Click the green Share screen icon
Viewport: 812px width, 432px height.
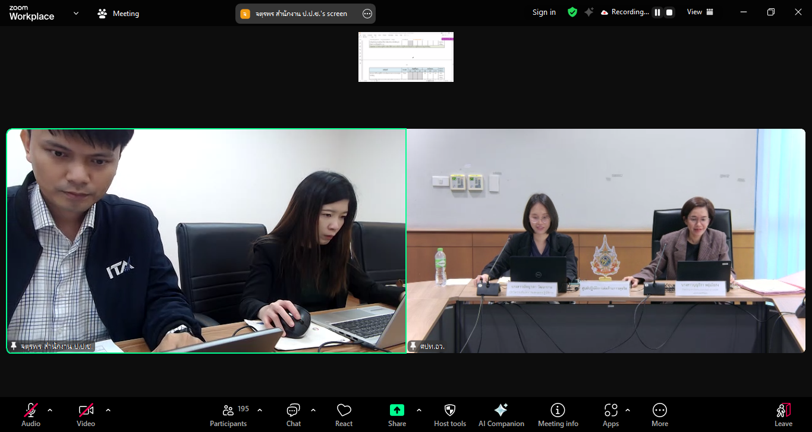(x=397, y=410)
